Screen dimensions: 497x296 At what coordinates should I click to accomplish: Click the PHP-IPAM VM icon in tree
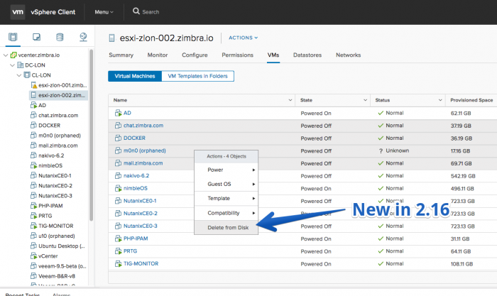[33, 206]
